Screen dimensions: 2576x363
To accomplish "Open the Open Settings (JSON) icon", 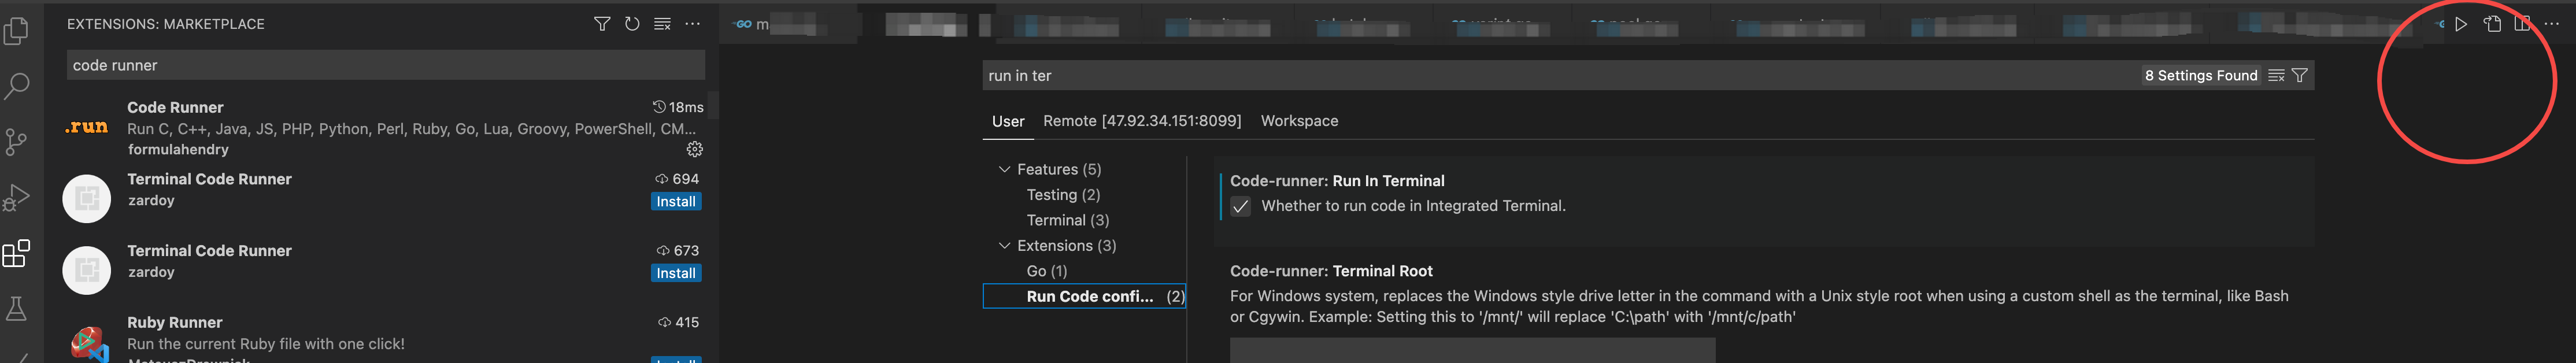I will [x=2492, y=24].
